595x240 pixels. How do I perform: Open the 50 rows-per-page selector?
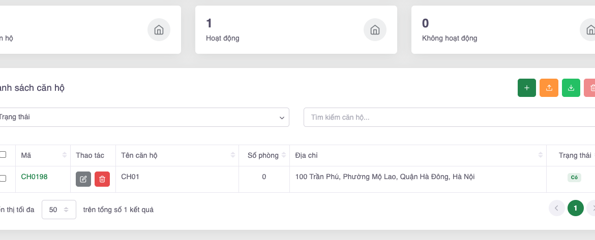(x=58, y=209)
